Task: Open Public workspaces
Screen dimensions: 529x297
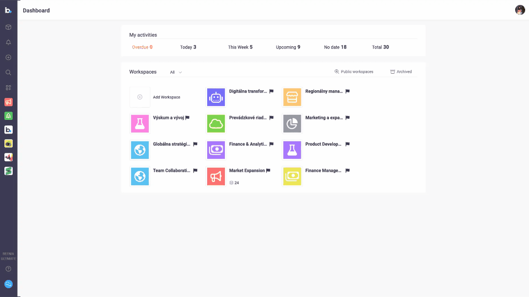Action: click(x=354, y=72)
